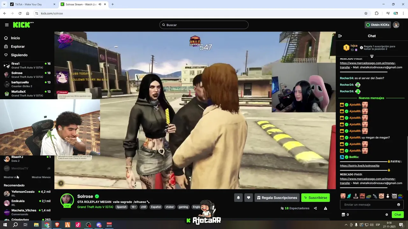Mute the Solrose Stream tab audio icon

100,4
